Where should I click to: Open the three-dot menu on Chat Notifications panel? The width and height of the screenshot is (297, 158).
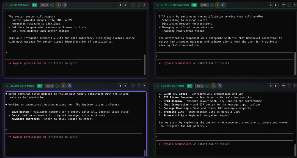pyautogui.click(x=284, y=5)
